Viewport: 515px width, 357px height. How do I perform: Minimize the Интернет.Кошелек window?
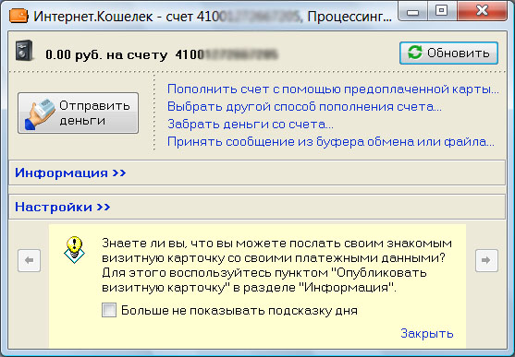click(x=413, y=12)
